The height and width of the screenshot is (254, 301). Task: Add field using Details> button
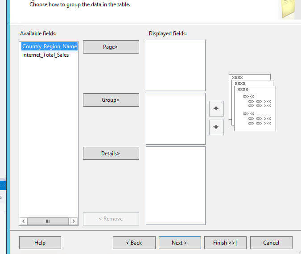[x=111, y=153]
